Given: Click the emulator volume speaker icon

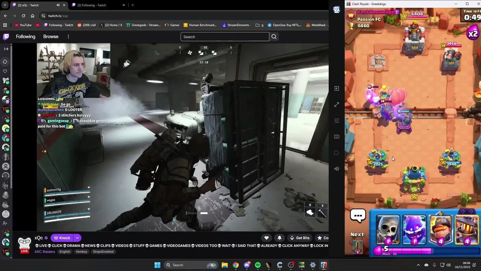Looking at the screenshot, I should pos(337,169).
